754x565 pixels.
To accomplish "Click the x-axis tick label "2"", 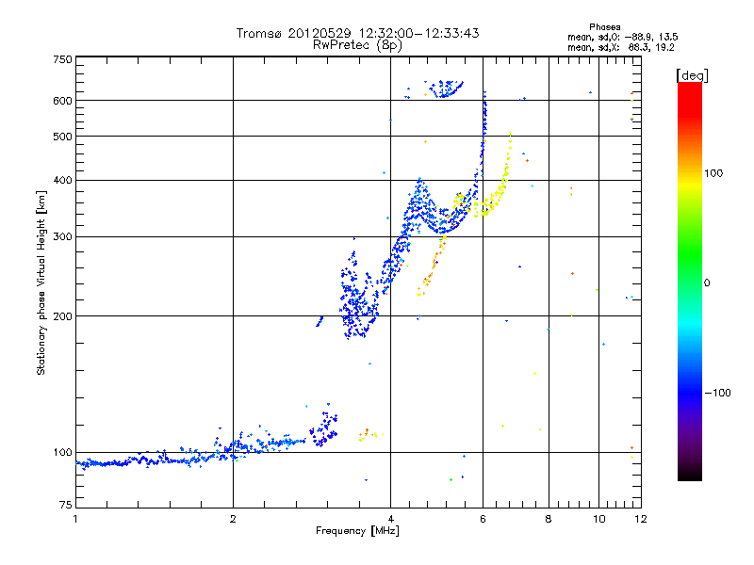I will [233, 519].
